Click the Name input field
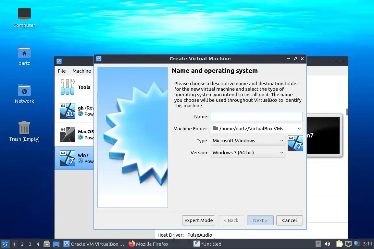 [257, 116]
